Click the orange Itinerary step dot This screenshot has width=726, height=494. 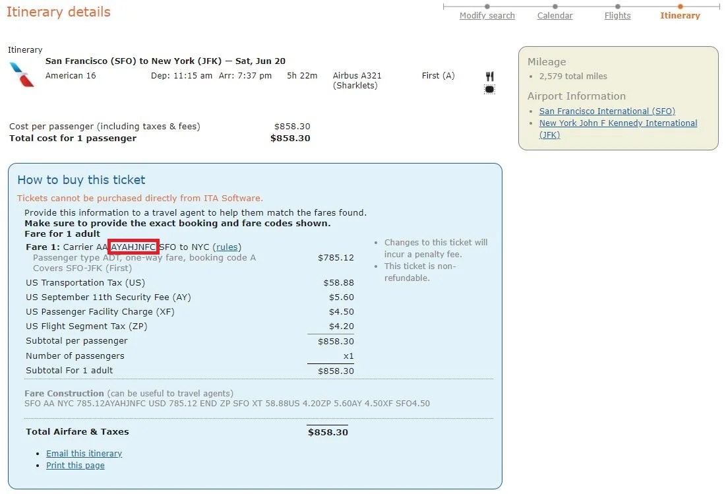[x=679, y=7]
